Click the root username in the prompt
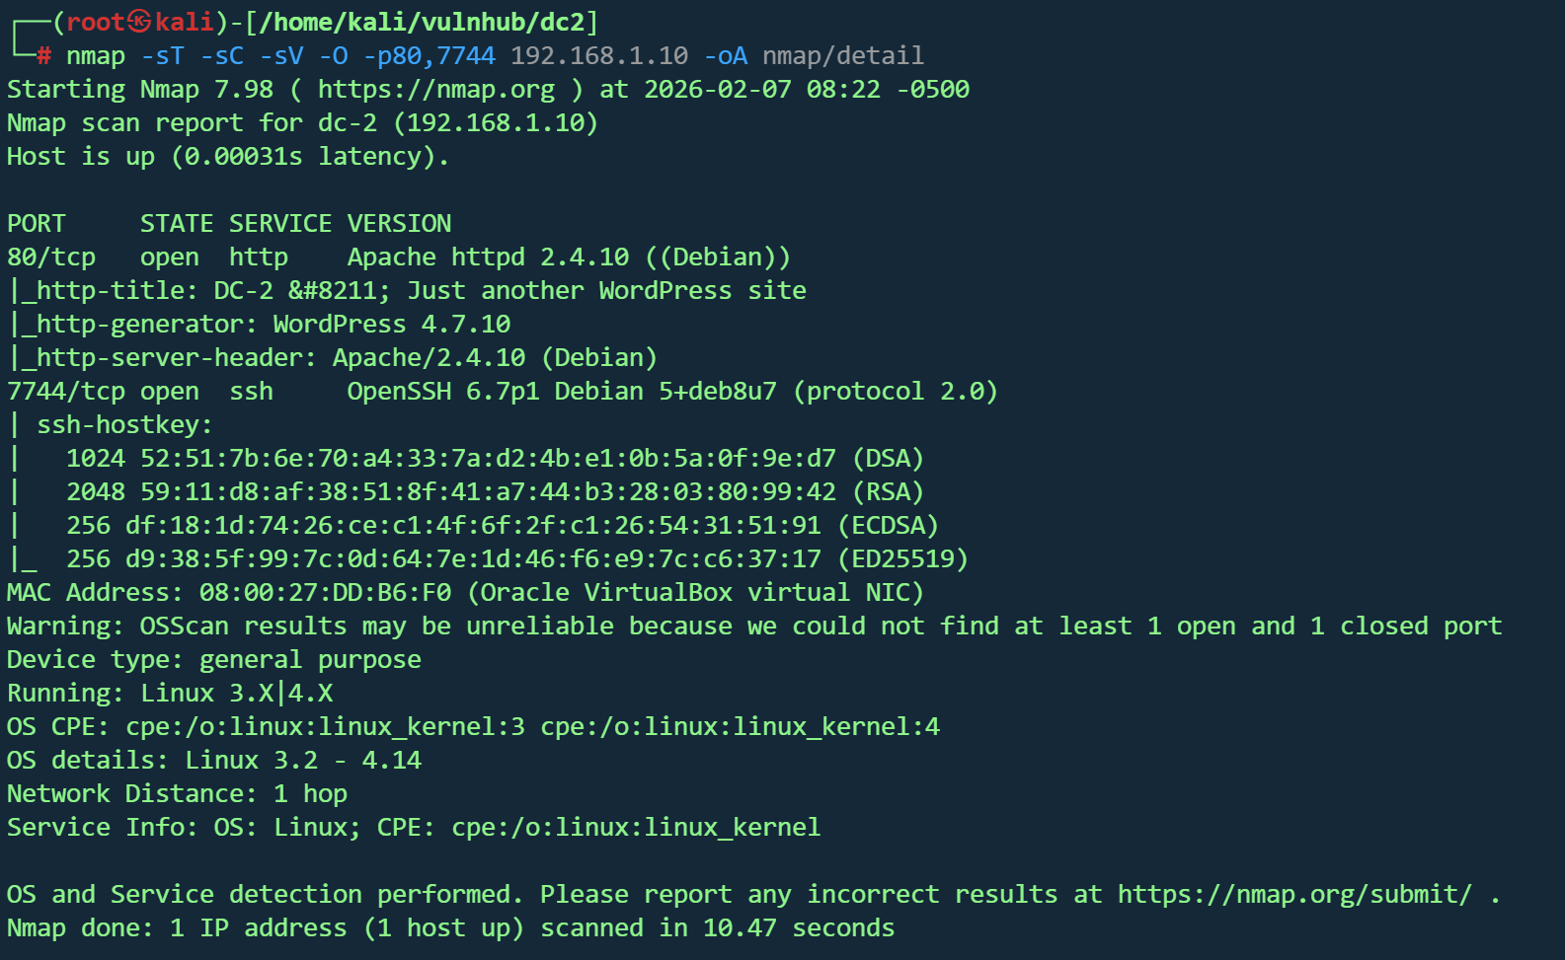This screenshot has height=960, width=1565. coord(96,22)
